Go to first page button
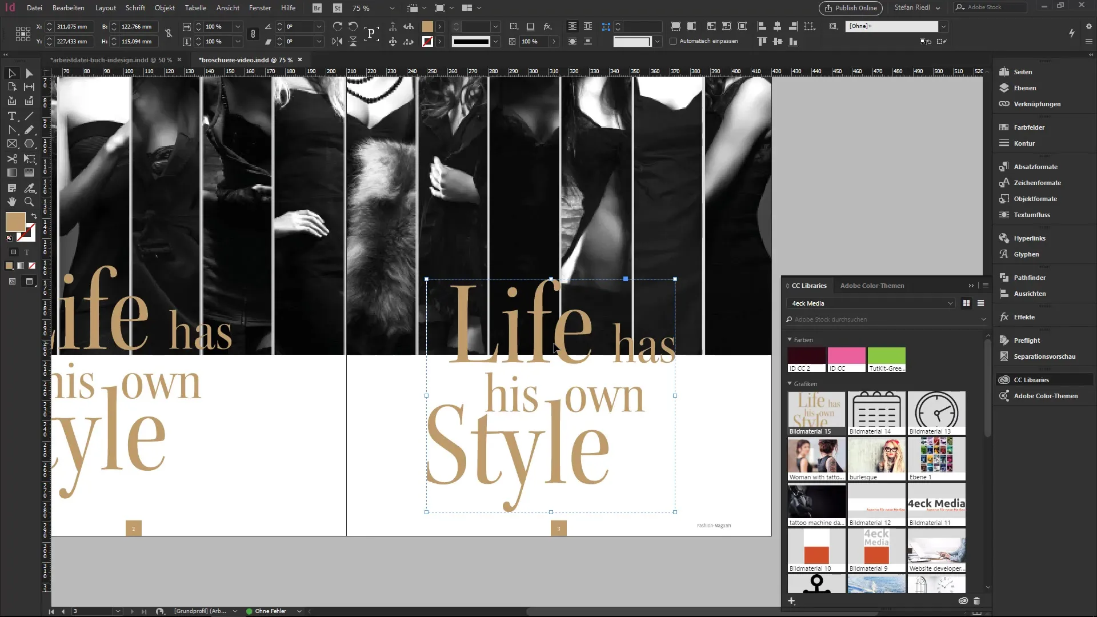Image resolution: width=1097 pixels, height=617 pixels. pyautogui.click(x=51, y=611)
